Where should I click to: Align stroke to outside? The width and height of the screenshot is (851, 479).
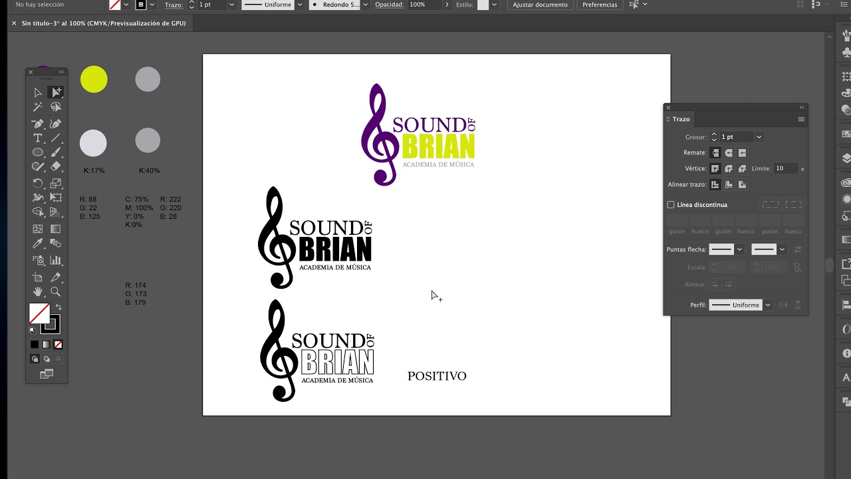[743, 185]
